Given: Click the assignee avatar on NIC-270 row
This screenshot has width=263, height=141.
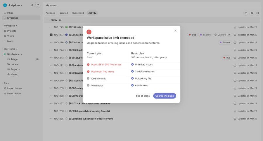Looking at the screenshot, I should pos(235,81).
